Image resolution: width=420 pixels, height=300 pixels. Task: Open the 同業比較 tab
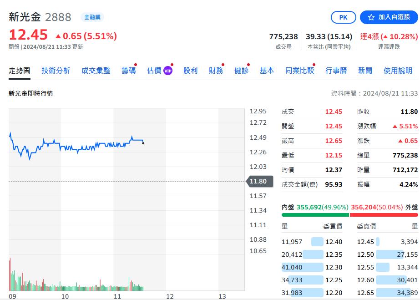[300, 71]
